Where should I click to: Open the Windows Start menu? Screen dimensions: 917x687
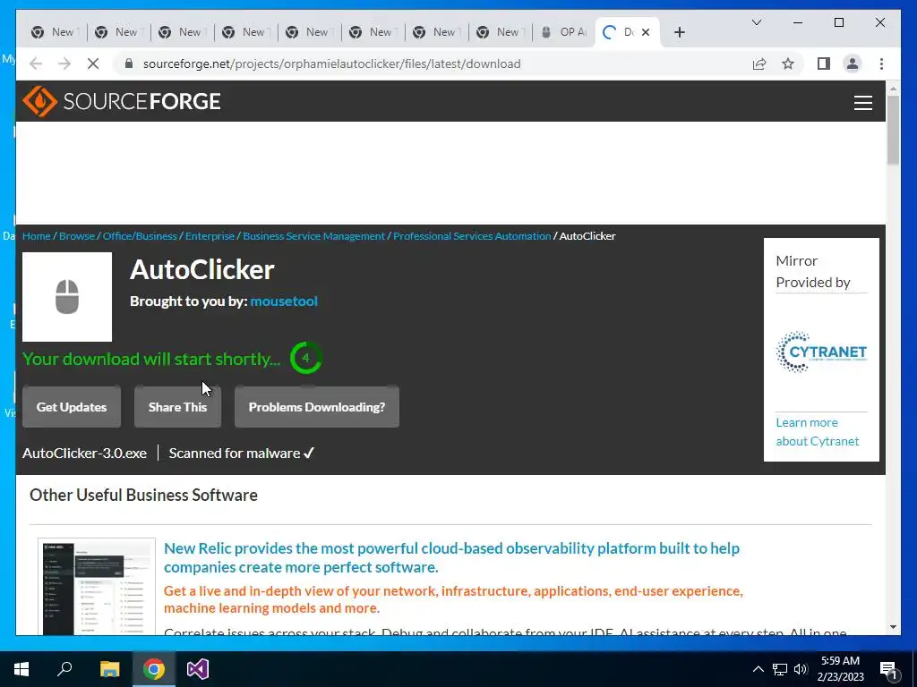coord(21,669)
